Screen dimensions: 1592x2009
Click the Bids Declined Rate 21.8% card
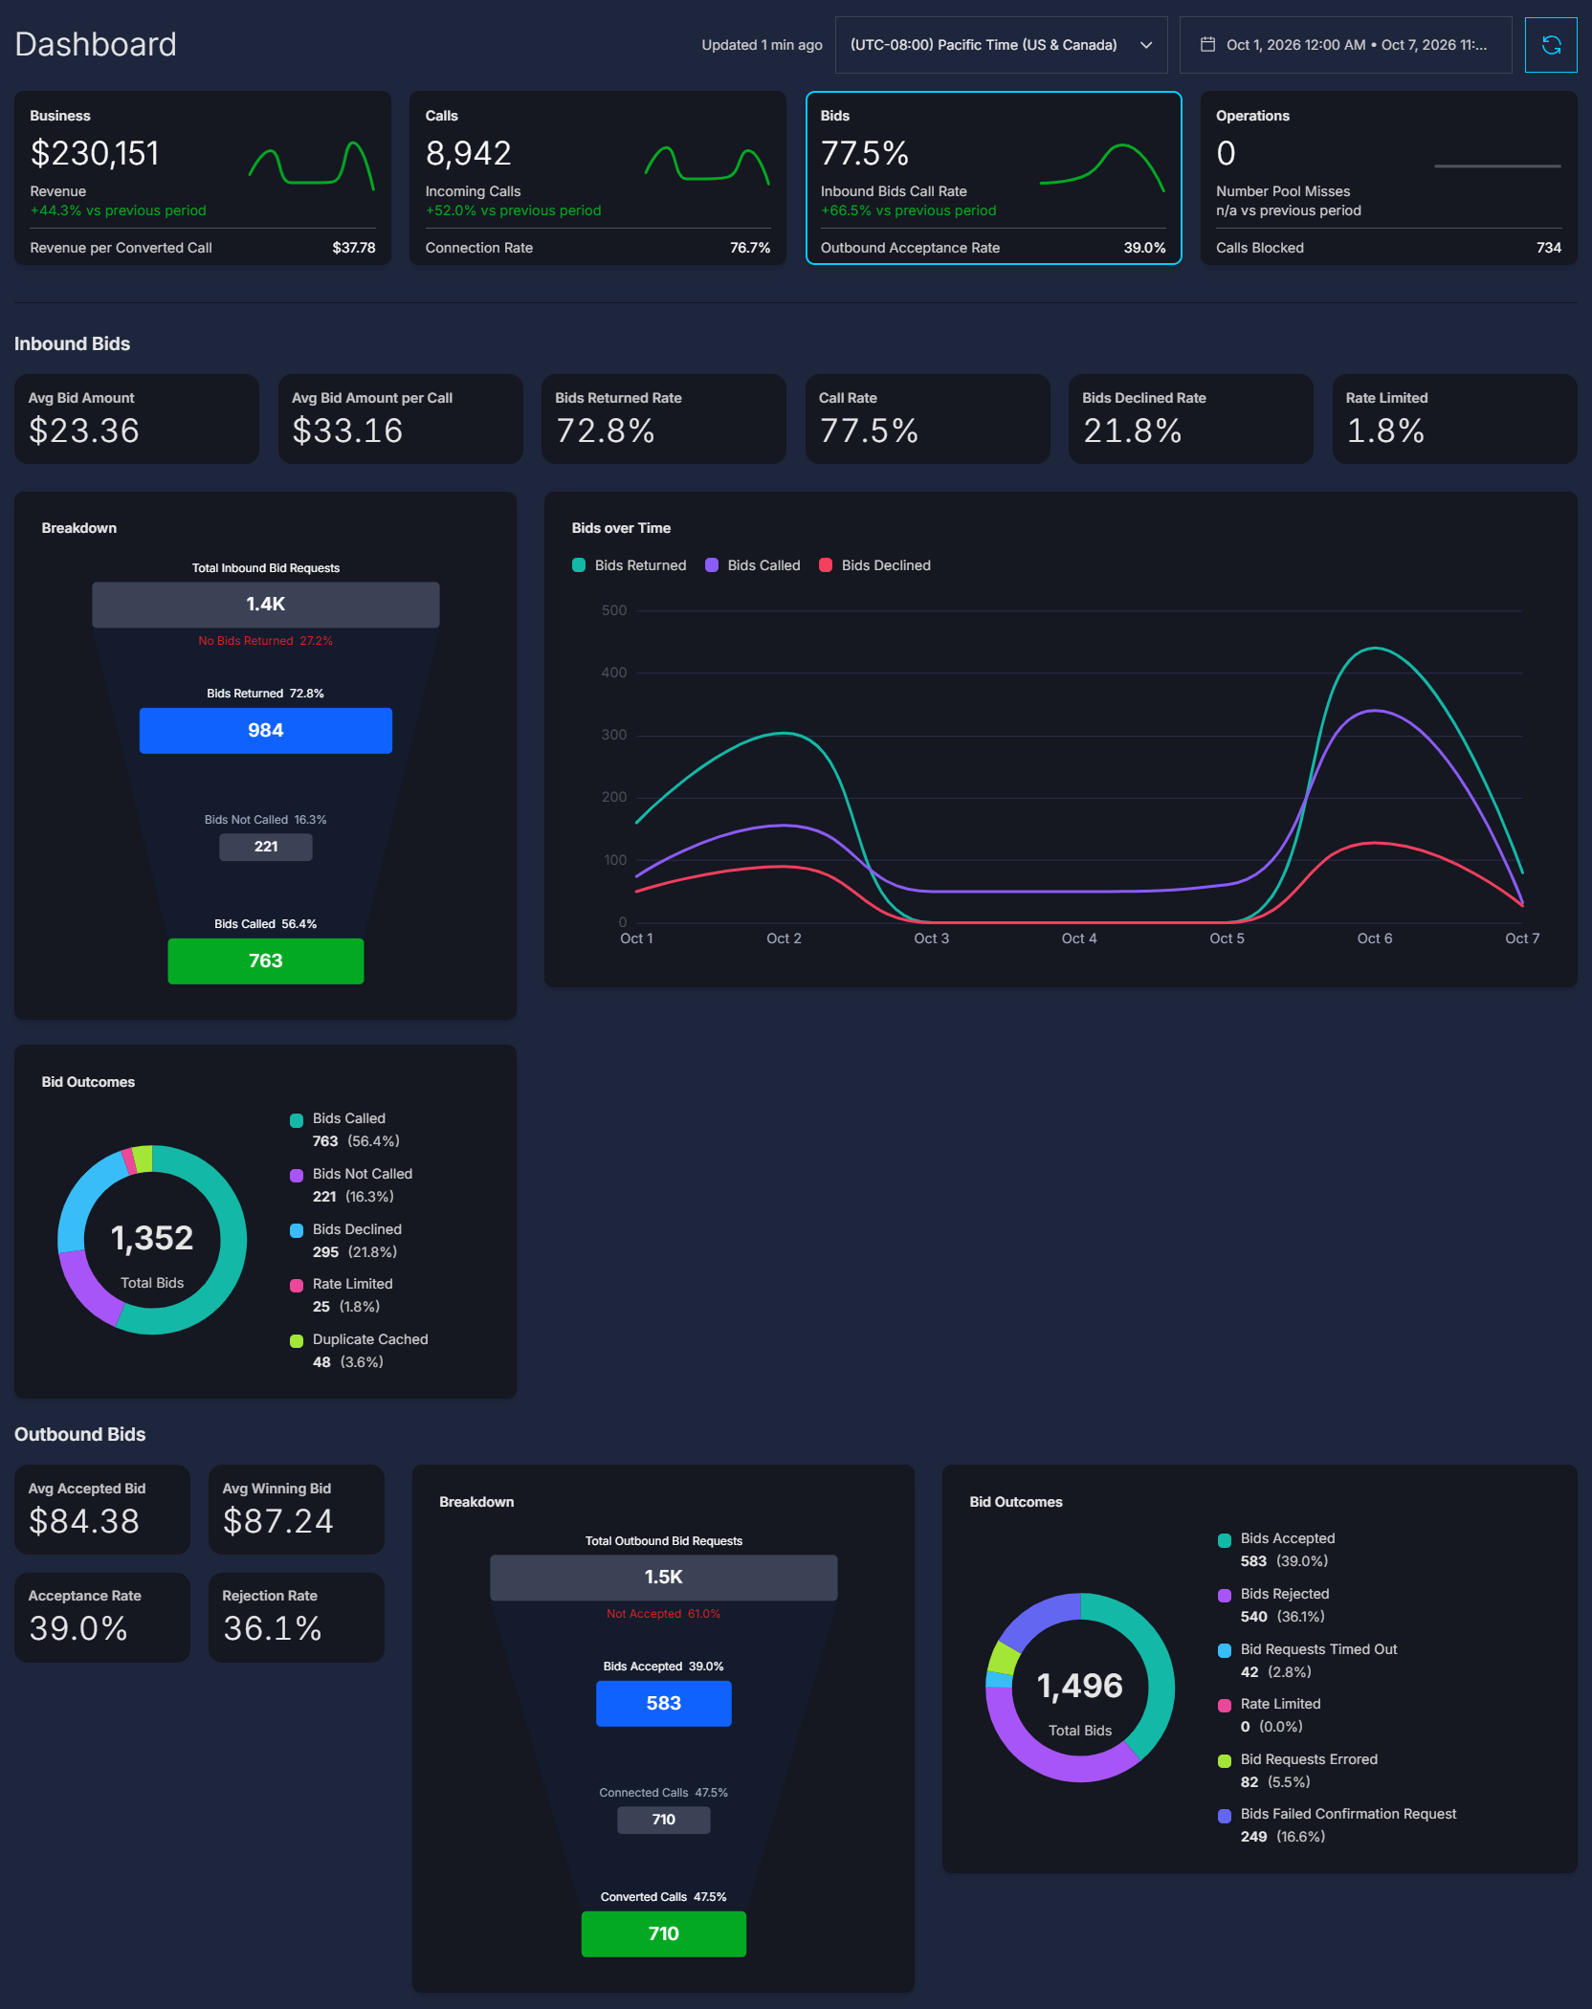(1191, 419)
